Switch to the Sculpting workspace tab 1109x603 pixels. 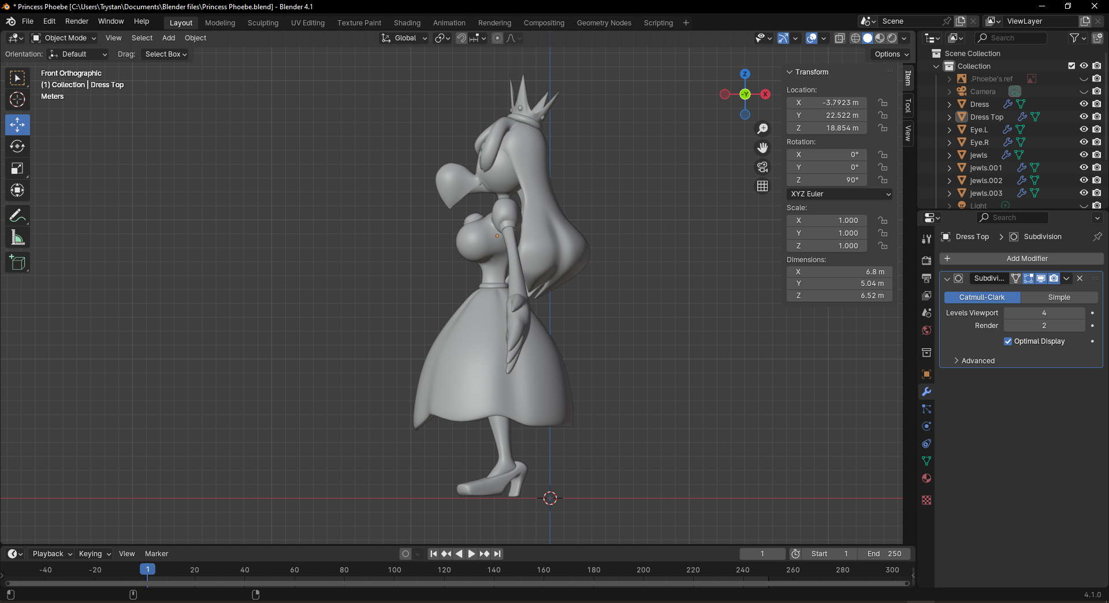click(263, 23)
